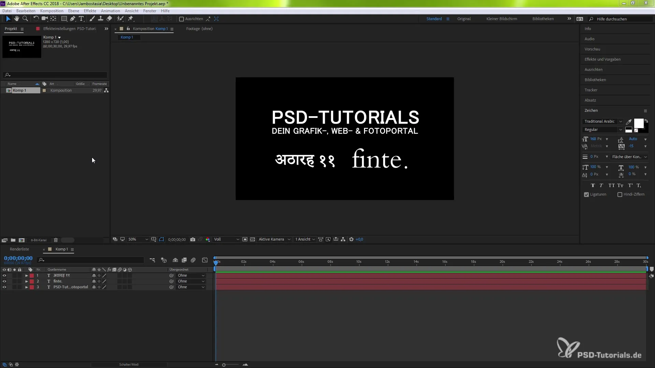Viewport: 655px width, 368px height.
Task: Create a new folder in Project panel
Action: 13,240
